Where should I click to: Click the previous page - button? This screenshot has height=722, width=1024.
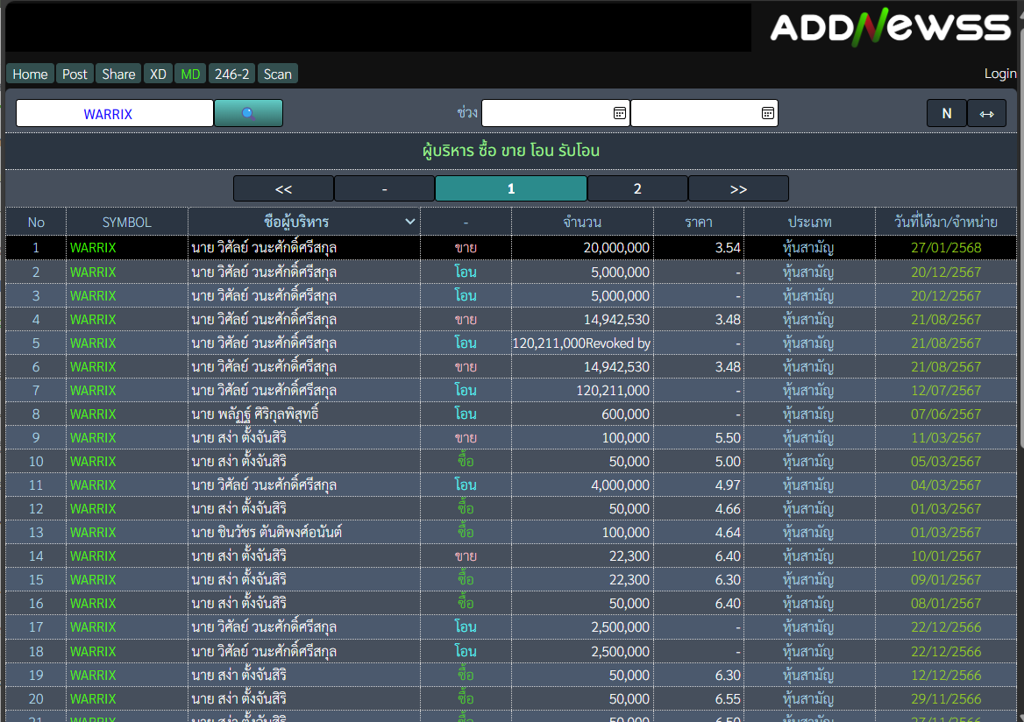(385, 188)
